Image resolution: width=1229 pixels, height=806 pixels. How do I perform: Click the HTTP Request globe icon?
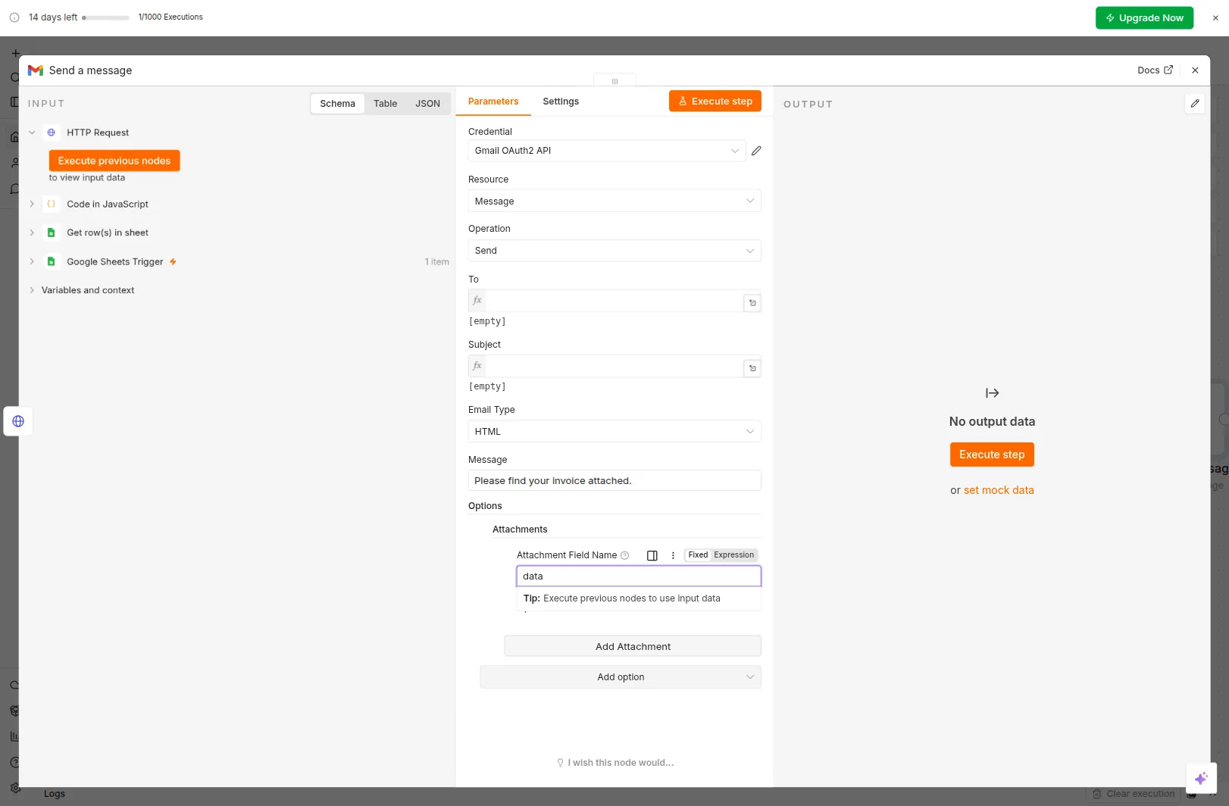coord(52,133)
